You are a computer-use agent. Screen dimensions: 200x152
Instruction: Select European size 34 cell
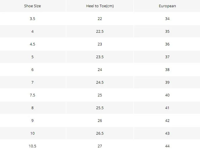[167, 19]
